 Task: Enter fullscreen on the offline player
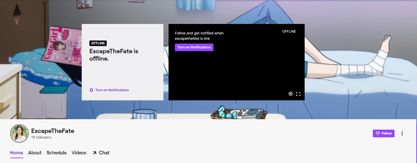298,94
